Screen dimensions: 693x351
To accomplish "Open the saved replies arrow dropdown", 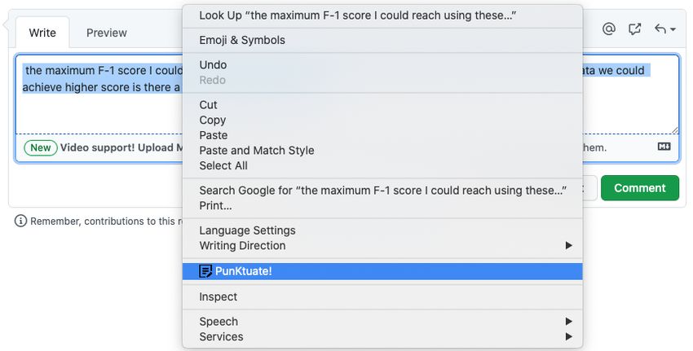I will tap(665, 29).
